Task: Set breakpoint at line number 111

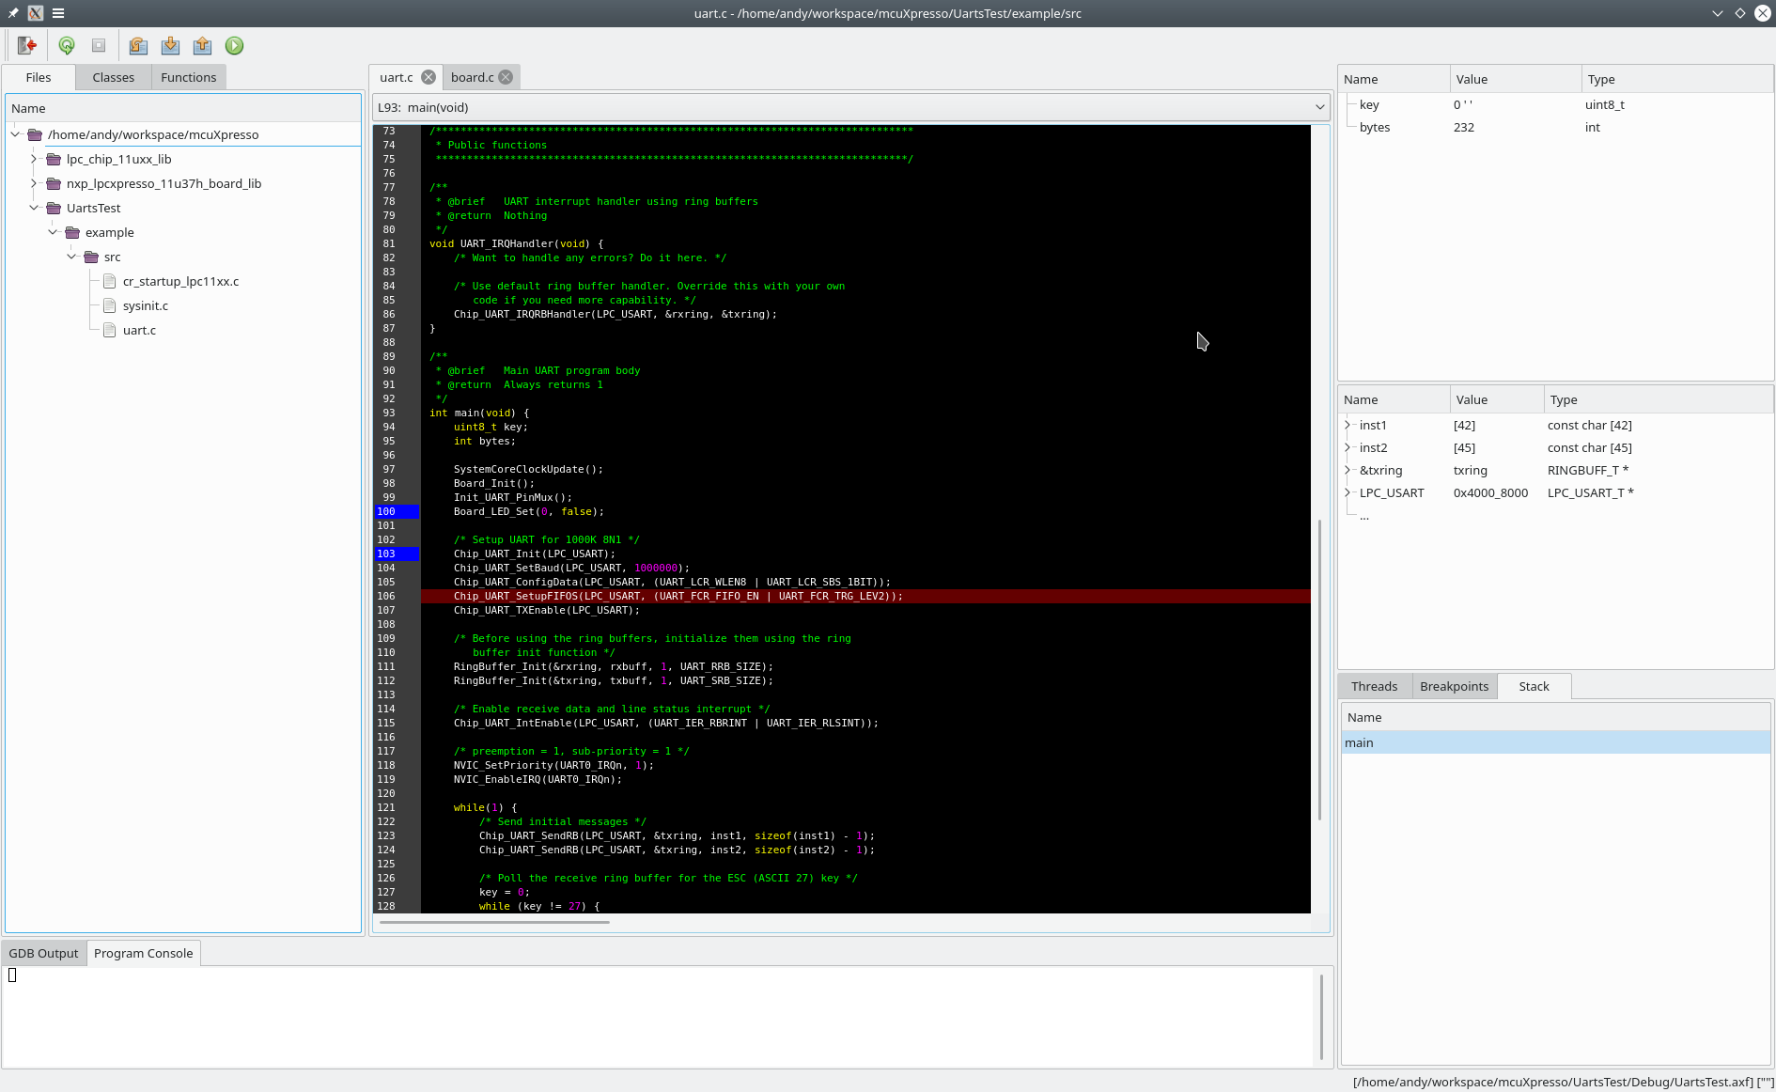Action: coord(386,666)
